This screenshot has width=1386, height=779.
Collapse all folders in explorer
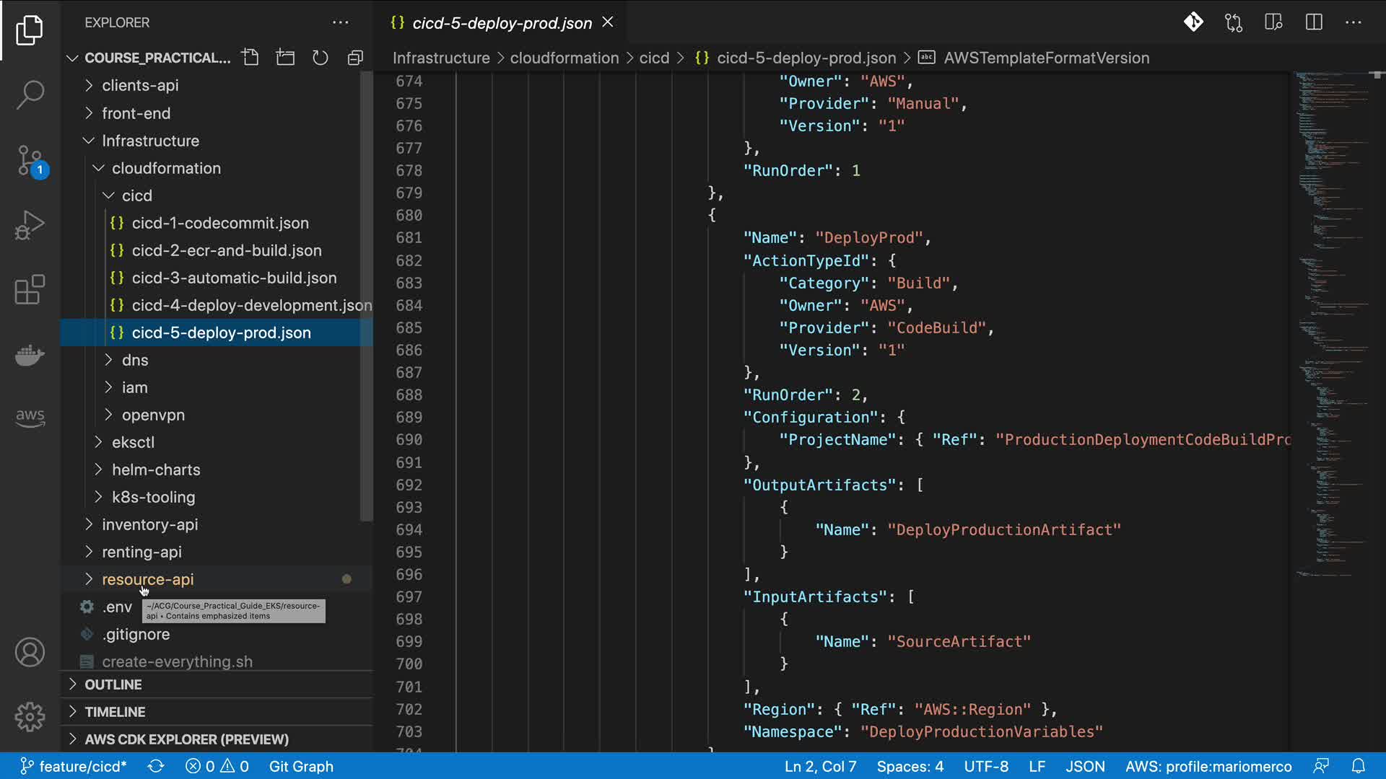[355, 58]
